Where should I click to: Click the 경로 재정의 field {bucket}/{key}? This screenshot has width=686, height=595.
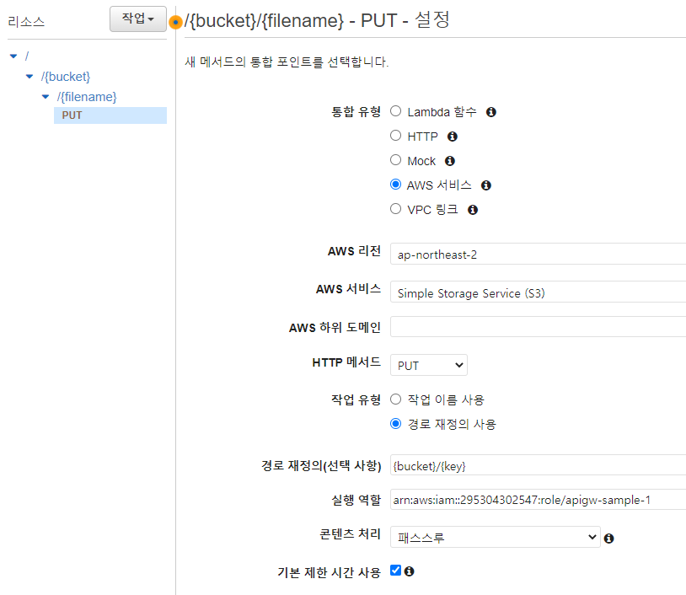tap(539, 465)
